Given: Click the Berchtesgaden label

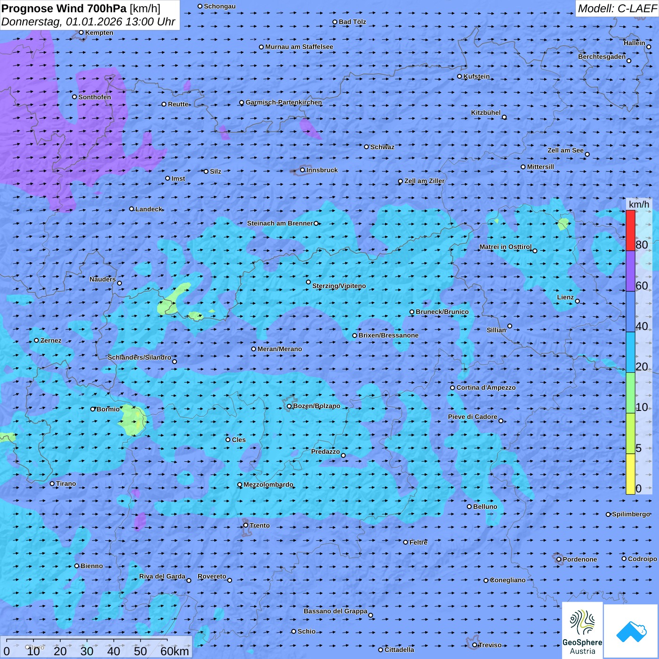Looking at the screenshot, I should 602,56.
